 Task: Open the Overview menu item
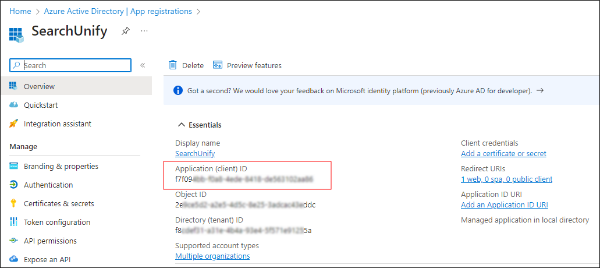tap(39, 86)
